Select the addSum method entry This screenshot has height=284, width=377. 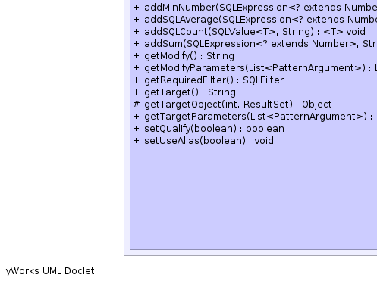click(x=255, y=44)
